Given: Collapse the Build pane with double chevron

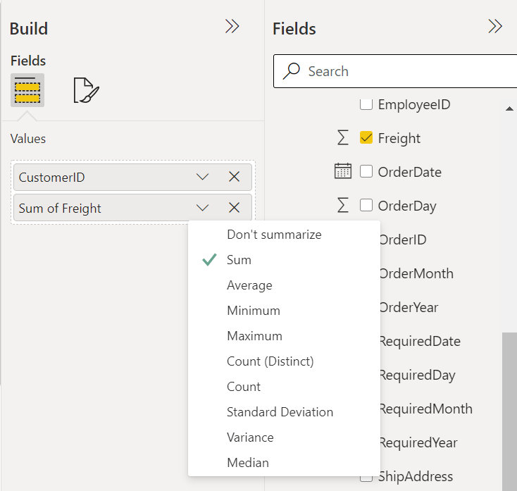Looking at the screenshot, I should [232, 27].
